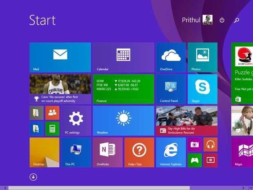Viewport: 253px width, 190px height.
Task: Click the search magnifier icon
Action: (237, 20)
